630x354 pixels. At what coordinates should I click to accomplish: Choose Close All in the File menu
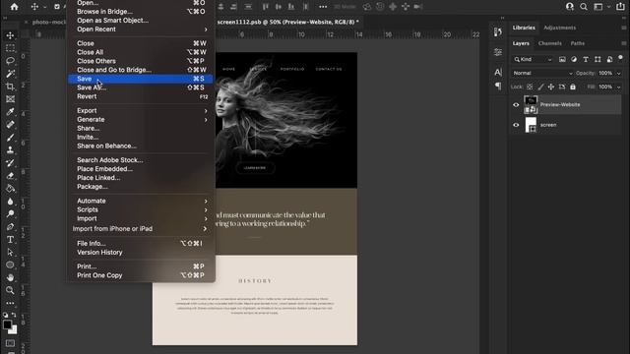click(x=141, y=52)
